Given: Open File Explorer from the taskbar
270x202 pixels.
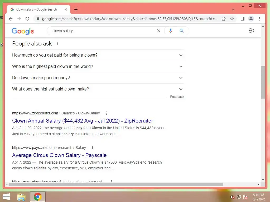Looking at the screenshot, I should 21,197.
